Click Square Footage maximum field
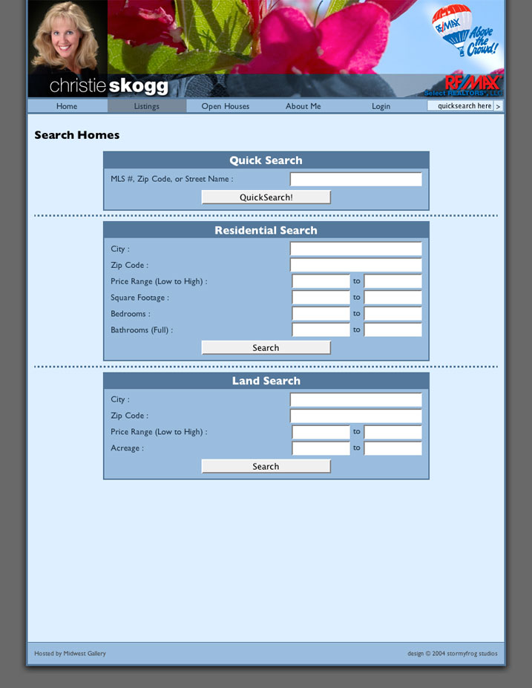532x688 pixels. click(393, 298)
